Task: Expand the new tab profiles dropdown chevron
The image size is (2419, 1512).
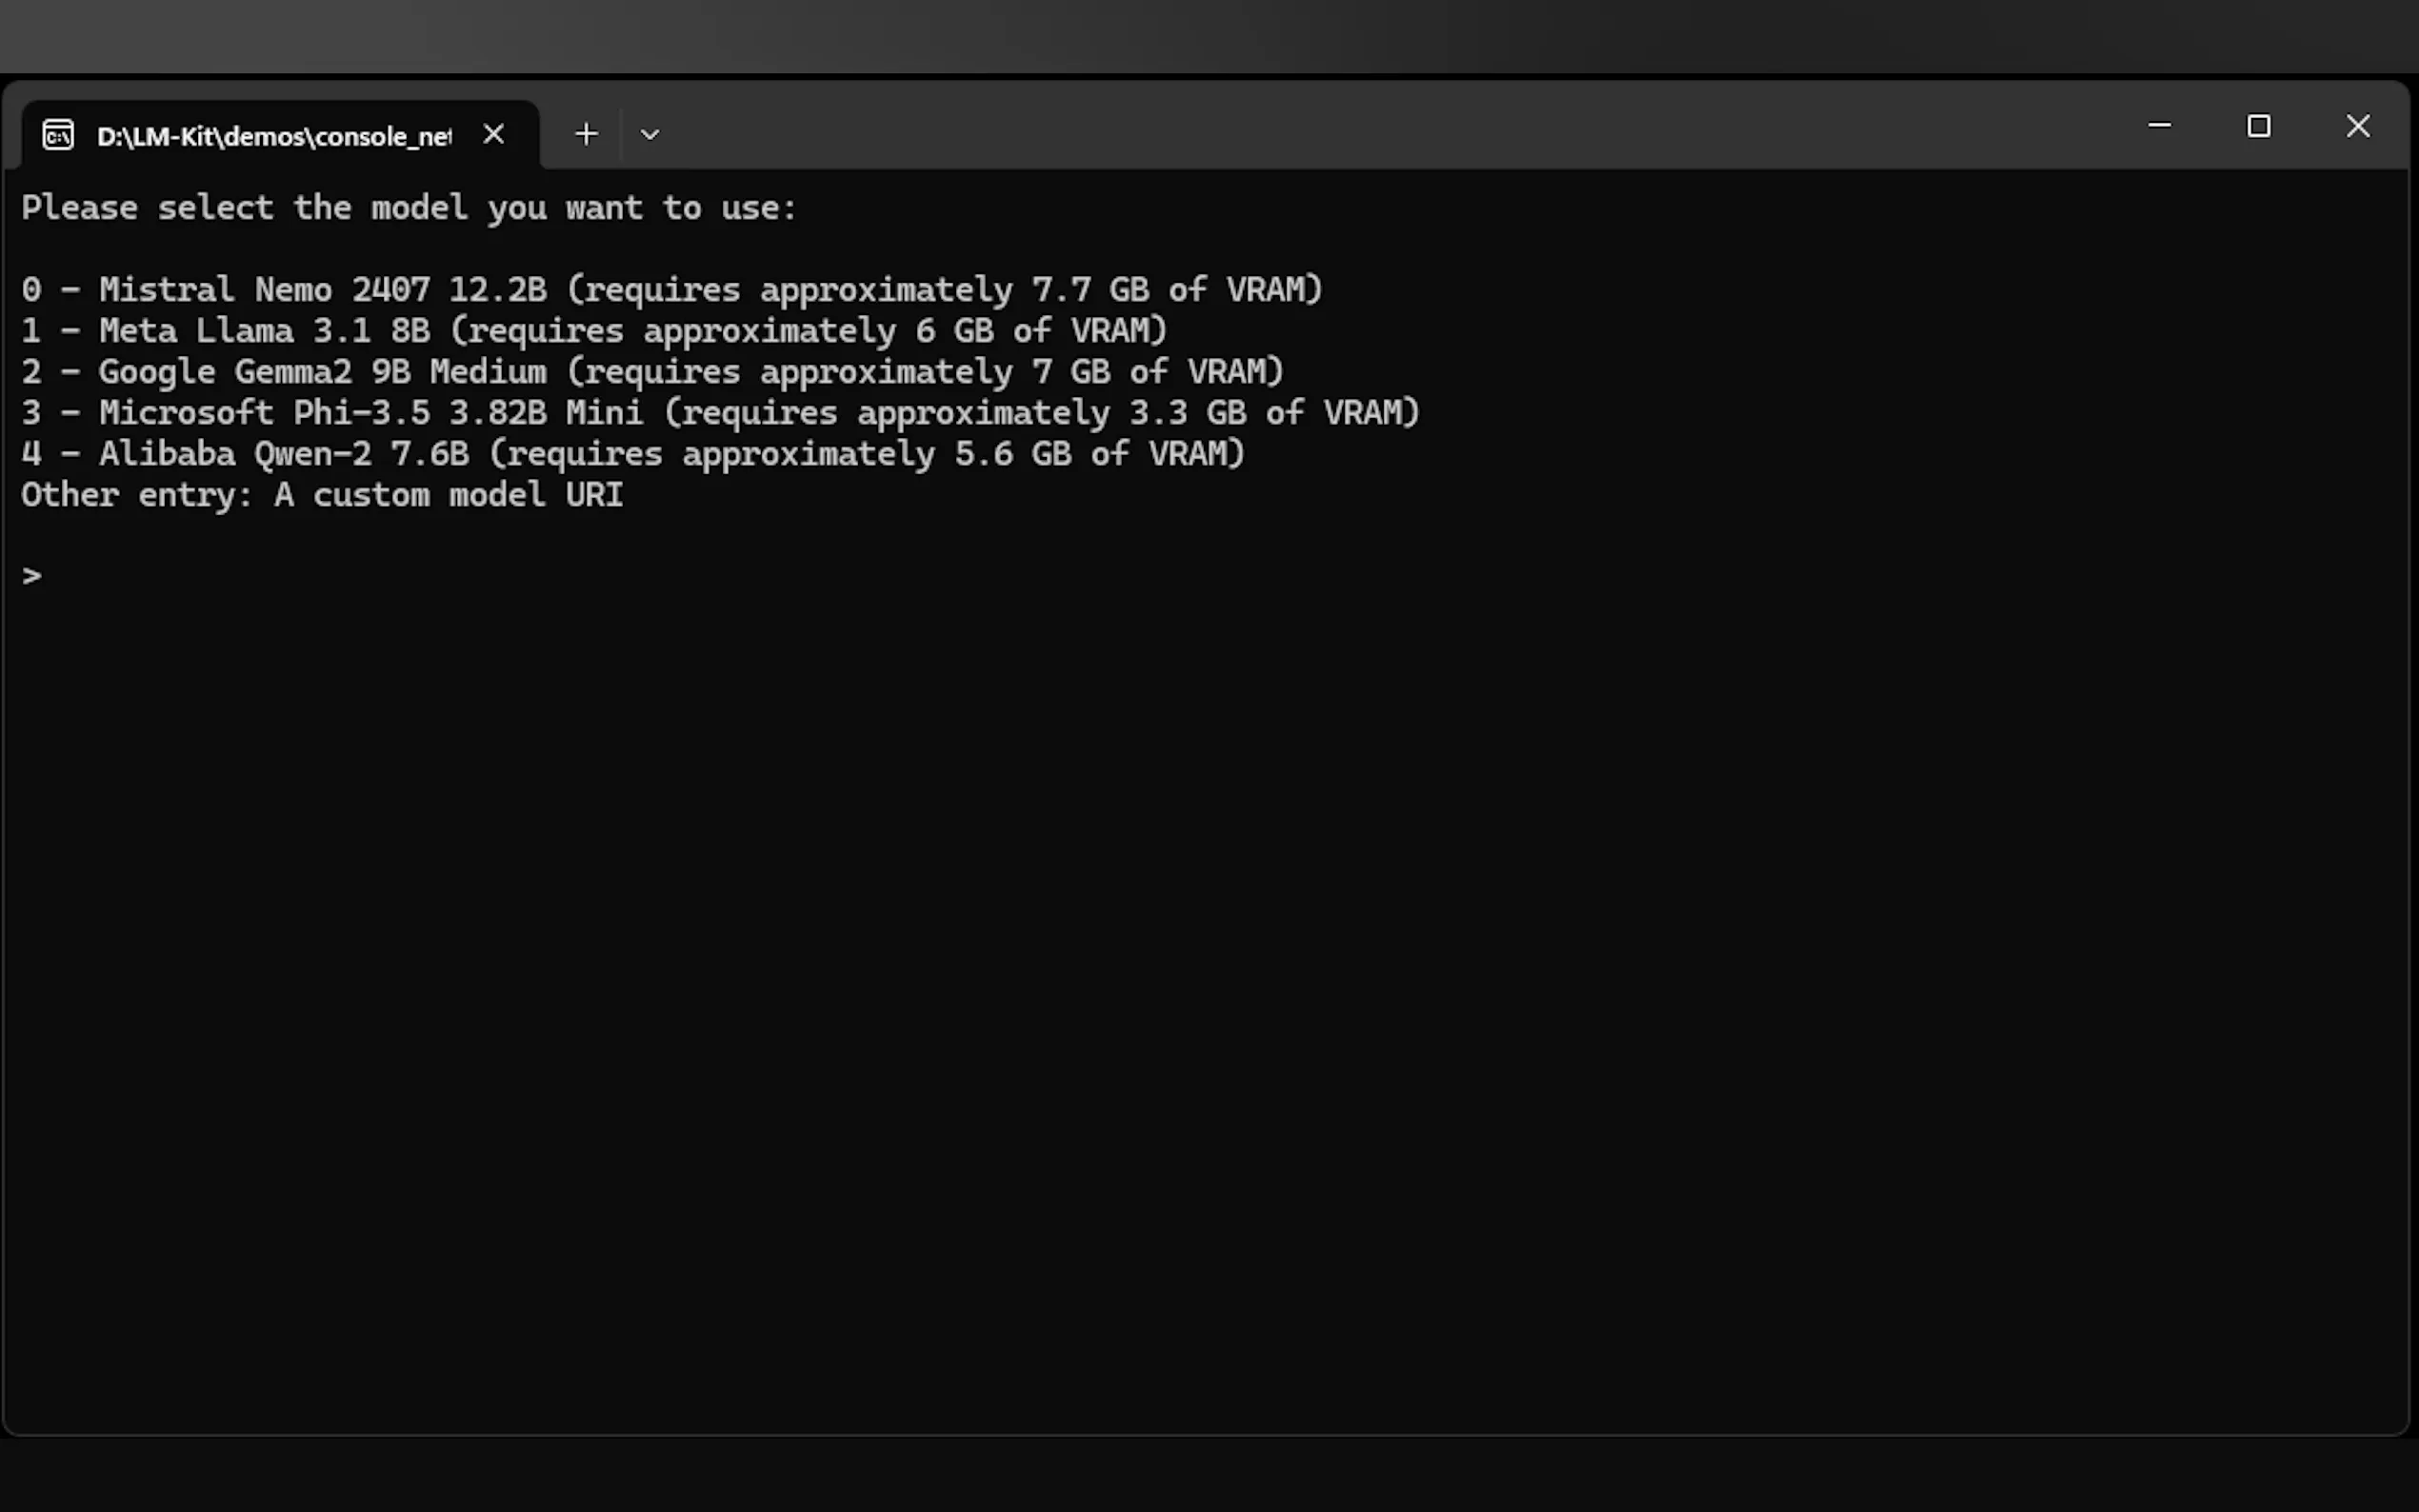Action: [650, 134]
